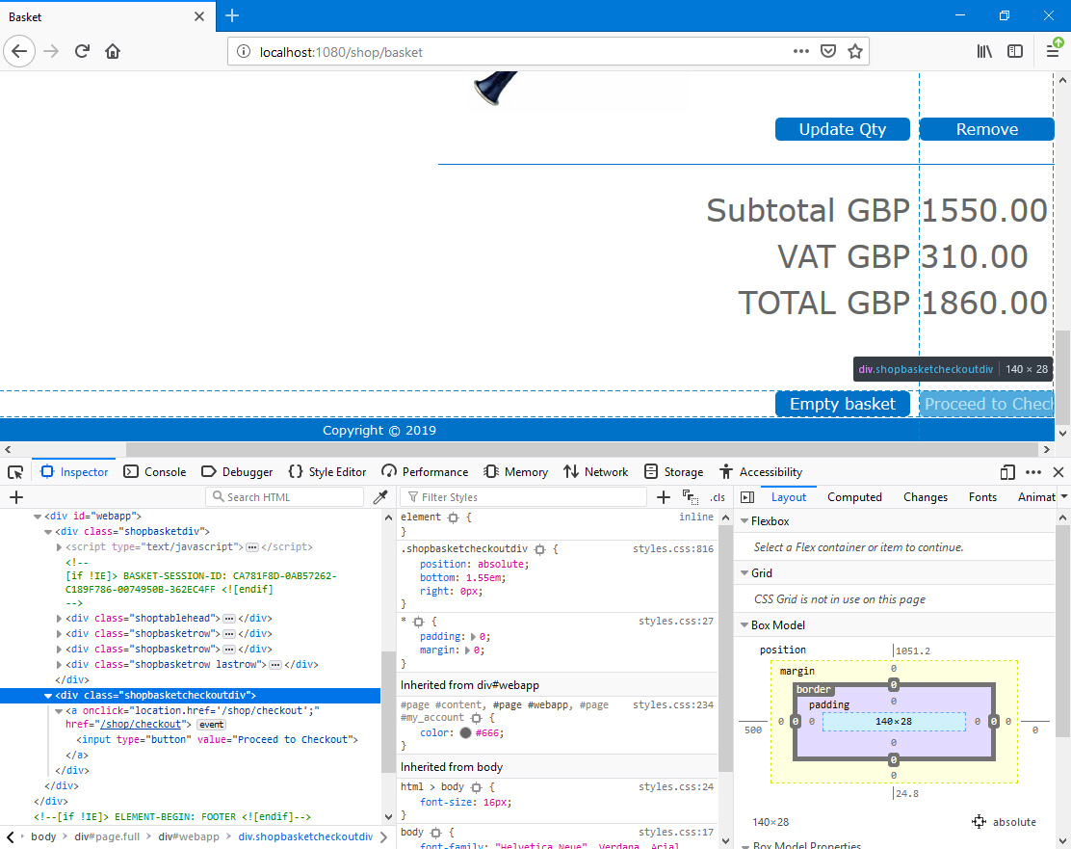
Task: Open the Firefox hamburger menu
Action: click(1054, 51)
